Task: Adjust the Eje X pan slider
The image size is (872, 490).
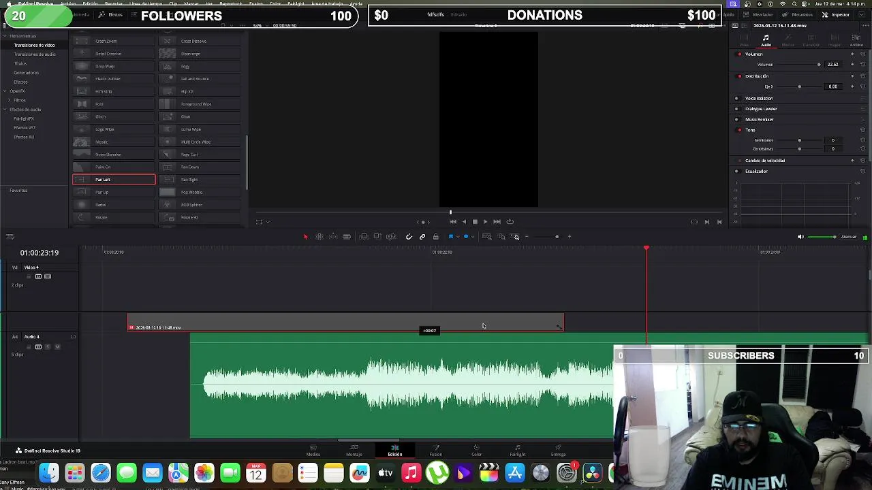Action: [799, 86]
